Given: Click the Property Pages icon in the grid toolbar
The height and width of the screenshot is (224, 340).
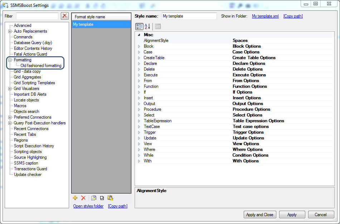Looking at the screenshot, I should [x=158, y=27].
